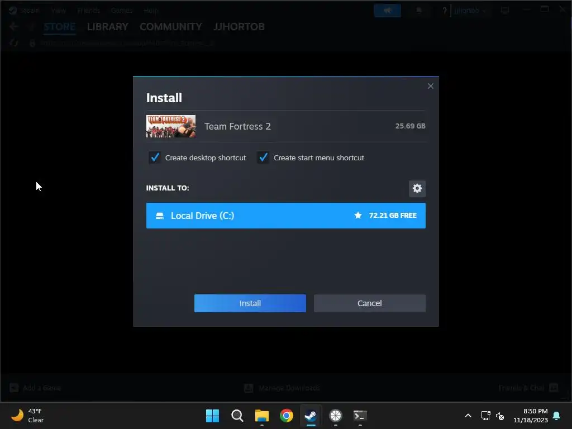The image size is (572, 429).
Task: Launch Chrome from taskbar
Action: 287,416
